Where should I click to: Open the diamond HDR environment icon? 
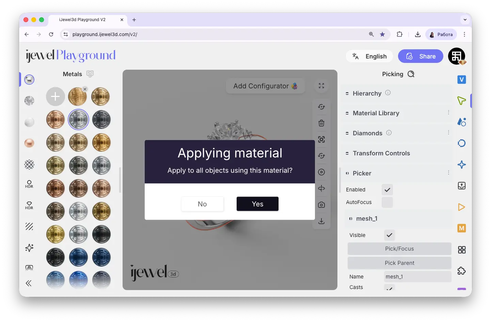pos(29,205)
